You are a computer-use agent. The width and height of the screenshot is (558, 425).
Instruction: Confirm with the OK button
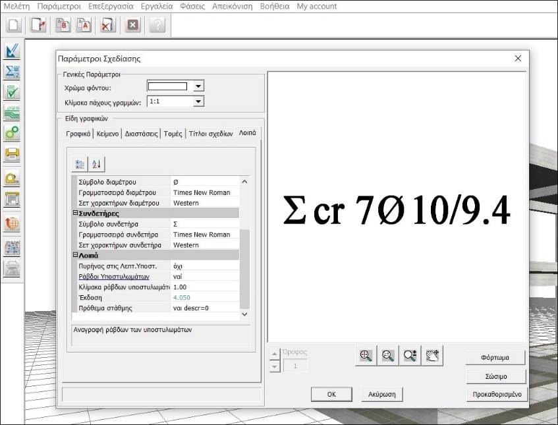click(x=331, y=395)
